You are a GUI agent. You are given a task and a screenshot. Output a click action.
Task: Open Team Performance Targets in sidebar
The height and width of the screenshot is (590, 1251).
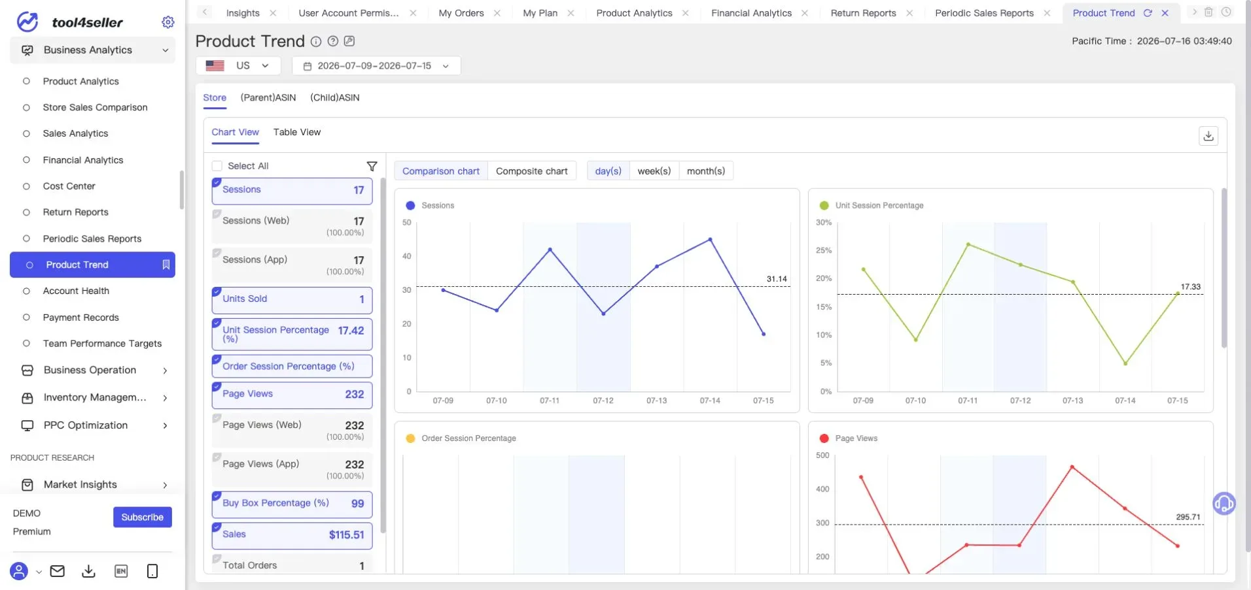(x=102, y=344)
